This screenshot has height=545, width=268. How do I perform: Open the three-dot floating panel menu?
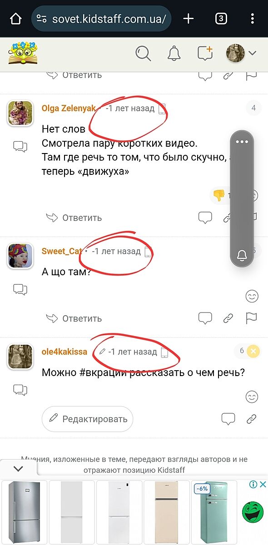click(242, 142)
